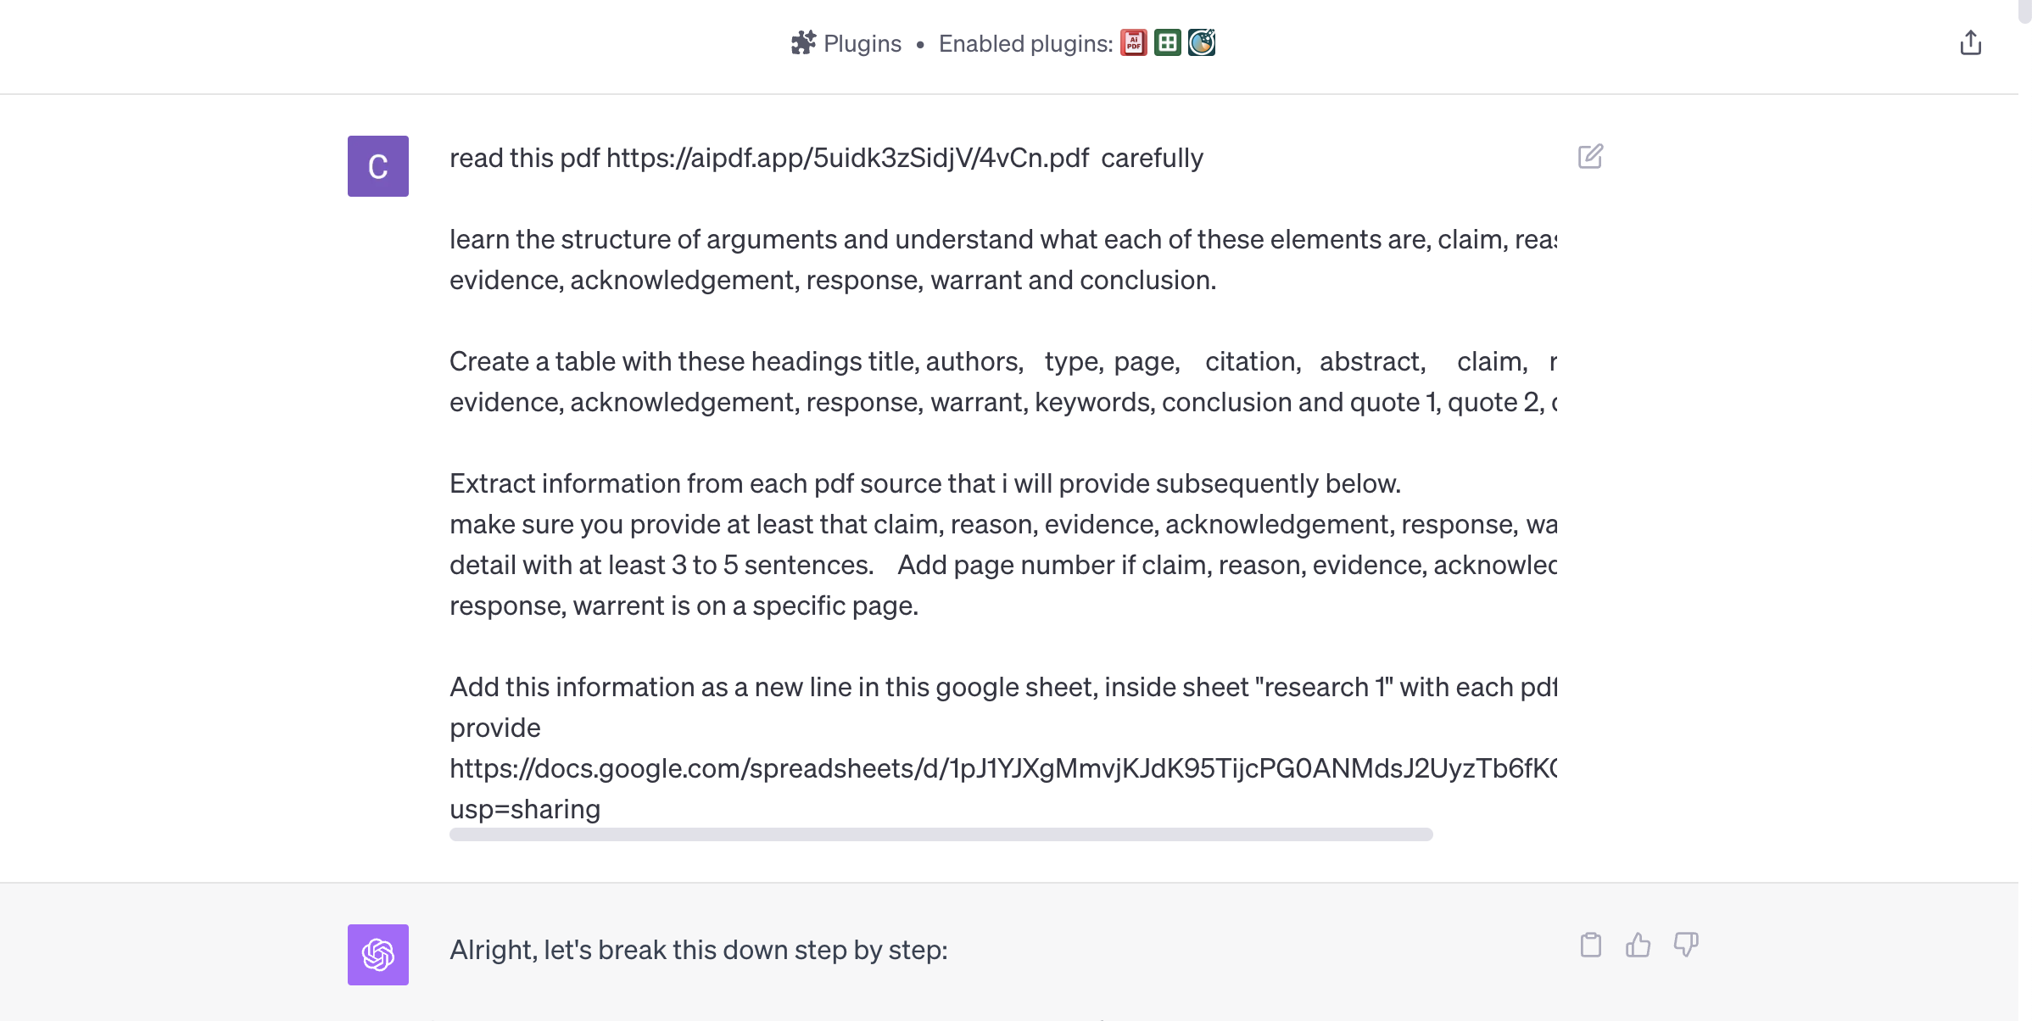
Task: Copy the assistant response with clipboard icon
Action: tap(1591, 945)
